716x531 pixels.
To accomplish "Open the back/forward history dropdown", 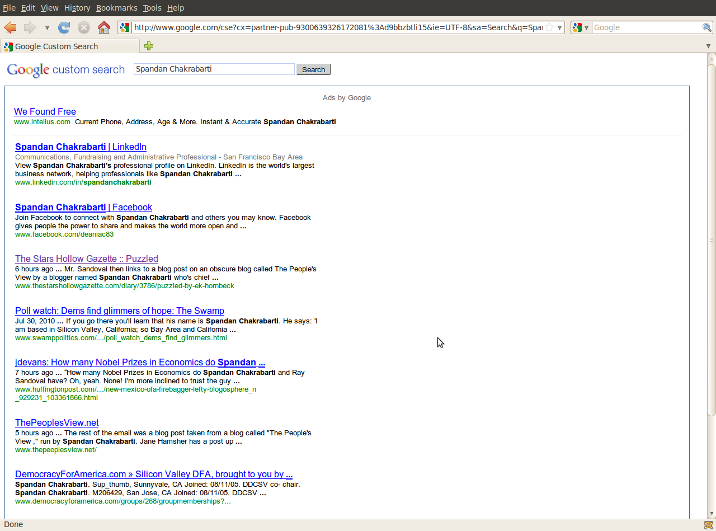I will click(x=47, y=27).
